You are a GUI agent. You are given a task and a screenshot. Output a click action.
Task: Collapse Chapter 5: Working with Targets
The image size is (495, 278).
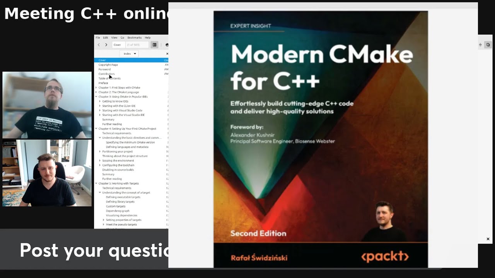(x=96, y=183)
